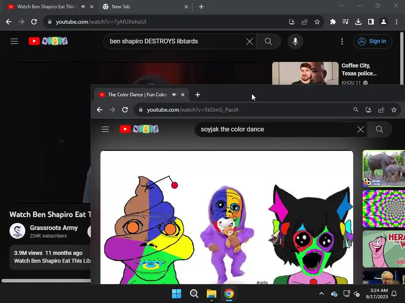Screen dimensions: 405x303
Task: Open tab search chevron in back window
Action: point(341,6)
